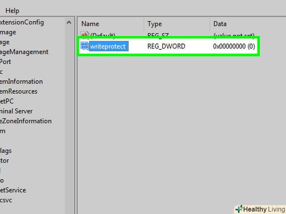Select the ageManagement key in tree

point(24,52)
